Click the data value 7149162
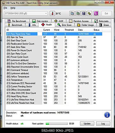 coord(82,47)
